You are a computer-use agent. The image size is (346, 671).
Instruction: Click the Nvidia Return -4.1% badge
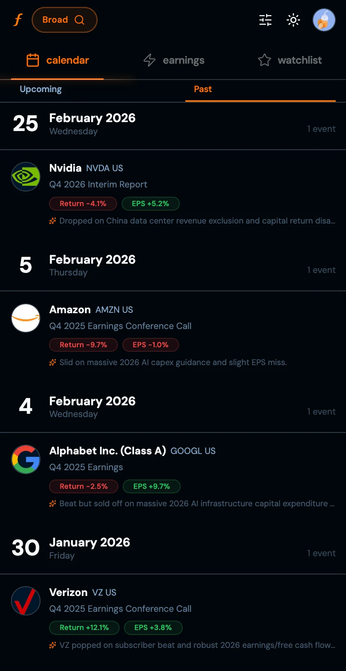point(83,204)
